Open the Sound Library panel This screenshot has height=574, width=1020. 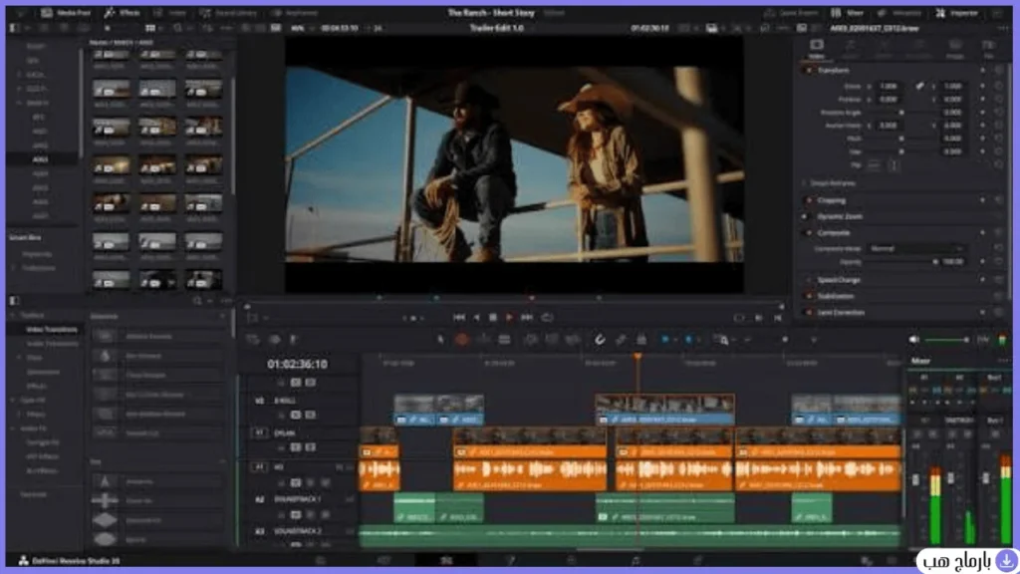coord(228,13)
